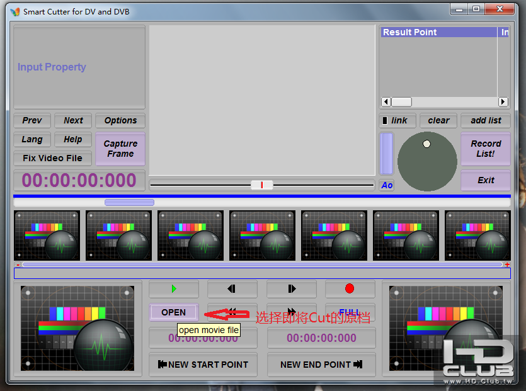Click Fix Video File
This screenshot has height=391, width=526.
pyautogui.click(x=53, y=158)
